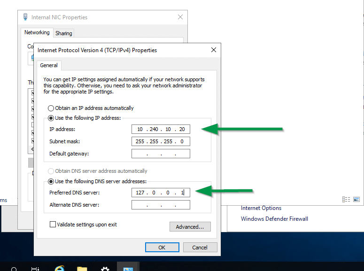Select the General tab

(x=48, y=65)
